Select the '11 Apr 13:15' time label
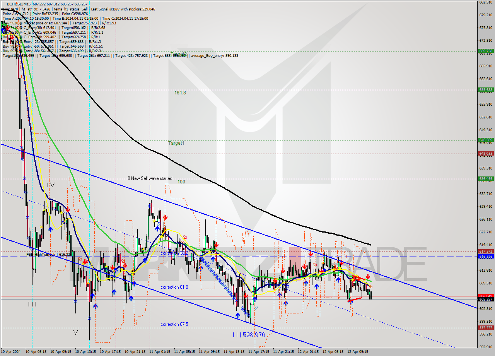The height and width of the screenshot is (356, 495). pyautogui.click(x=234, y=352)
